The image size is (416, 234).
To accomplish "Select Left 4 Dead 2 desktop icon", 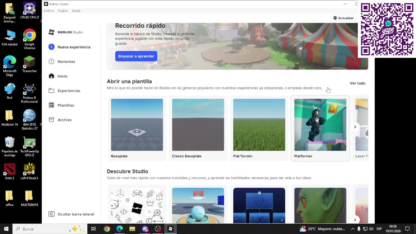I will [29, 172].
